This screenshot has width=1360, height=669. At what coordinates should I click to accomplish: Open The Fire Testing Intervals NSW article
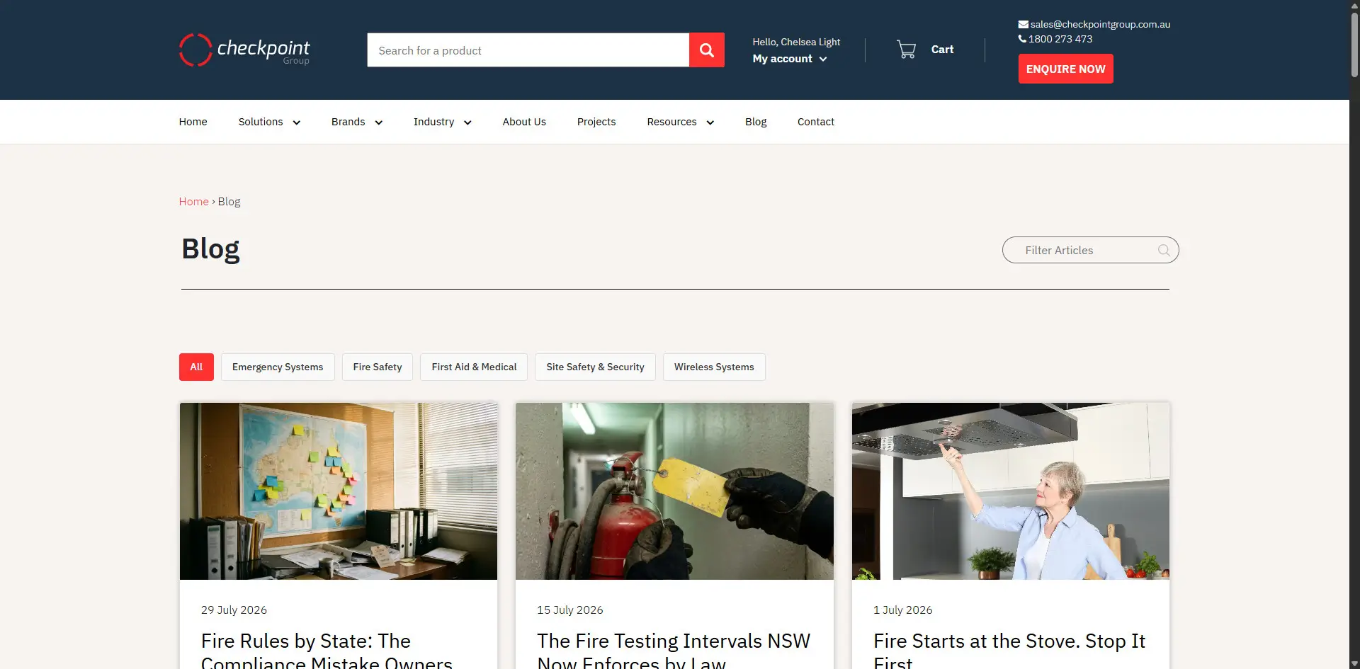[674, 651]
